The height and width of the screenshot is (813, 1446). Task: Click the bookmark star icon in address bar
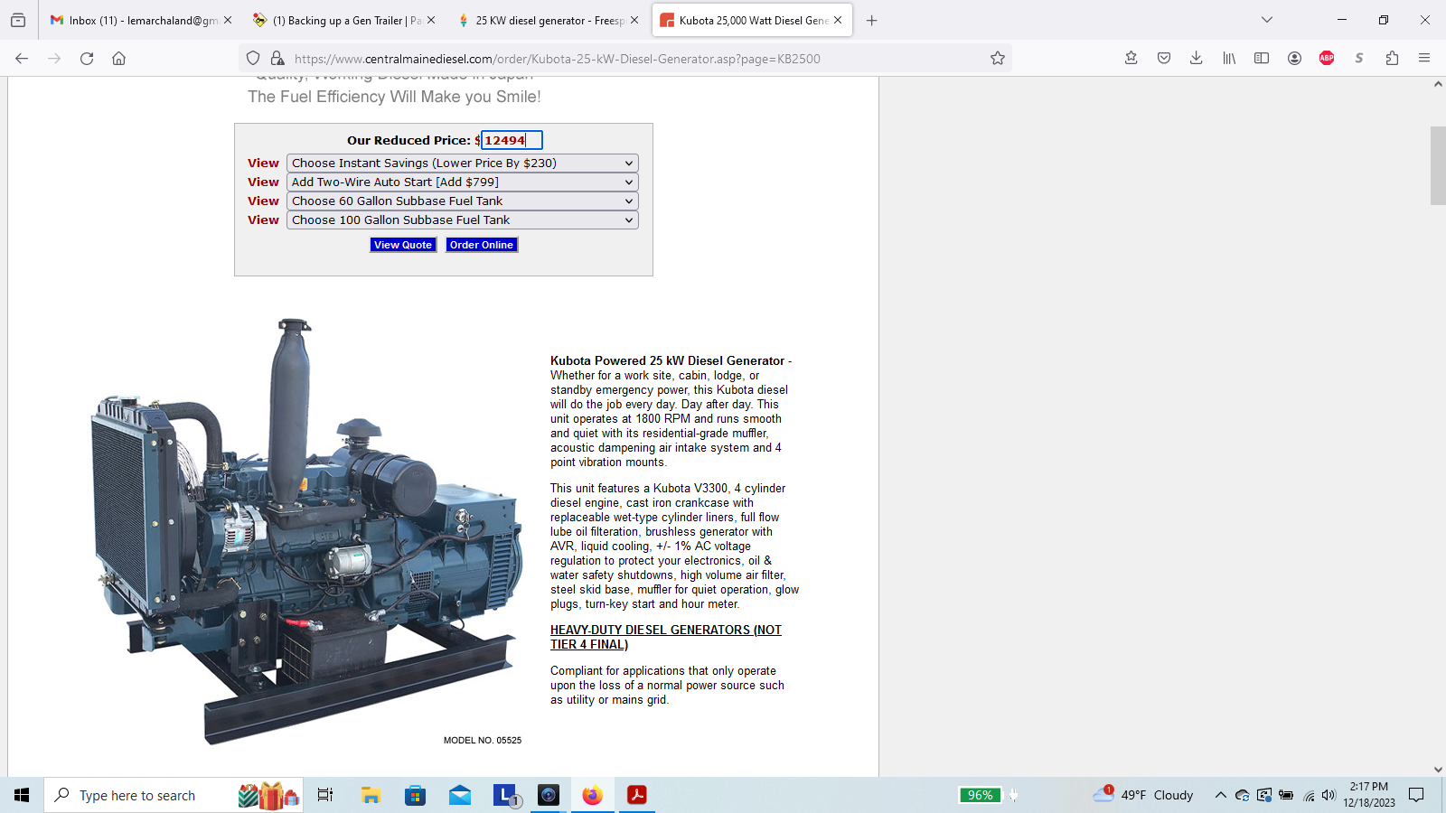(x=998, y=59)
